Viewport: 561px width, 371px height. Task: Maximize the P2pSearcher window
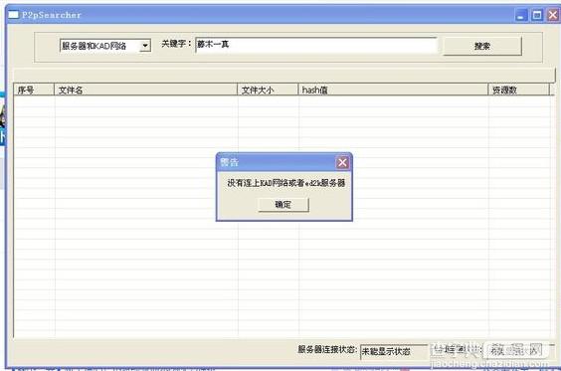click(537, 15)
